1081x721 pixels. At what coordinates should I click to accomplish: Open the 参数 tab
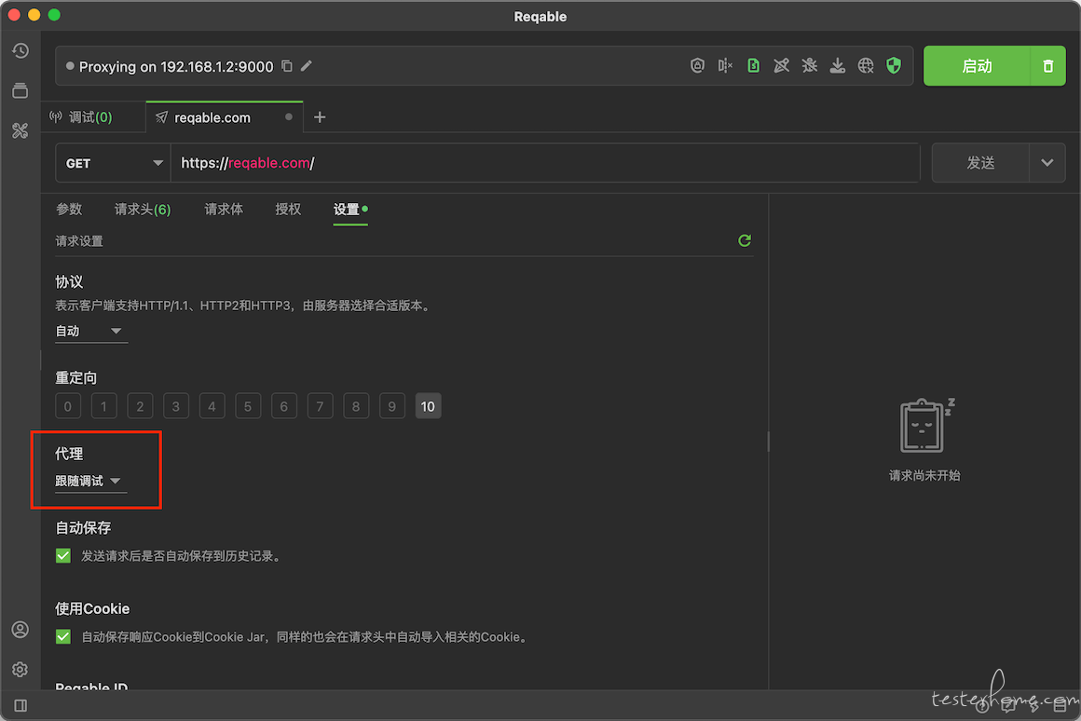click(x=69, y=210)
